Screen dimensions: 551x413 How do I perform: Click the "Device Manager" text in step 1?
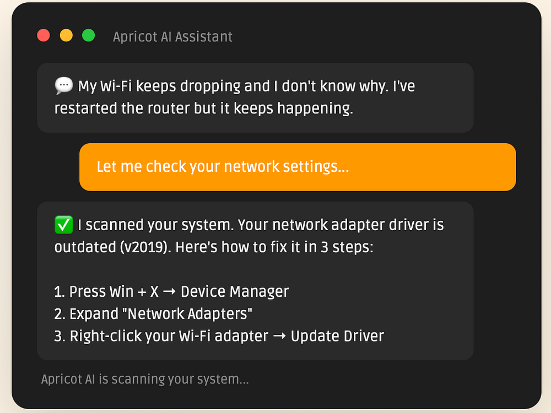(x=235, y=292)
